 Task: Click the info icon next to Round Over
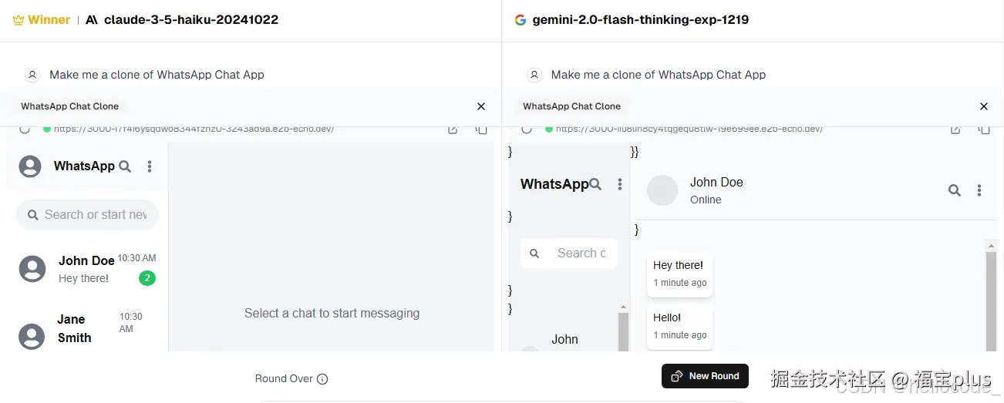click(322, 379)
